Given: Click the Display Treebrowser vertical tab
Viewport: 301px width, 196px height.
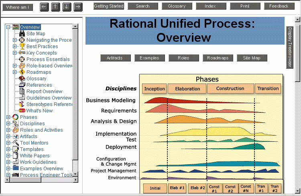Looking at the screenshot, I should (290, 47).
